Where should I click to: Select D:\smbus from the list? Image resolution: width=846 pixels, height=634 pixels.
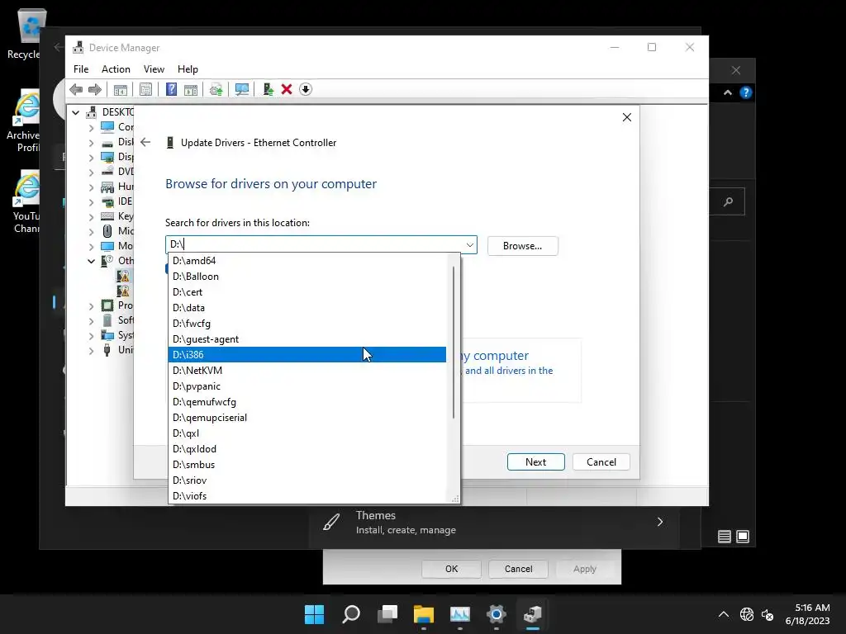[x=307, y=464]
